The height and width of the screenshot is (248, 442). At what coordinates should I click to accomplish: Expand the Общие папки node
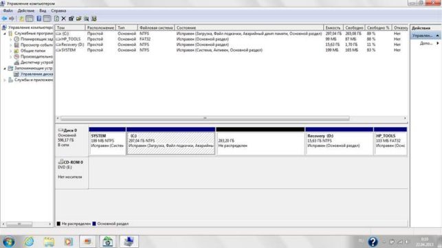[x=11, y=51]
